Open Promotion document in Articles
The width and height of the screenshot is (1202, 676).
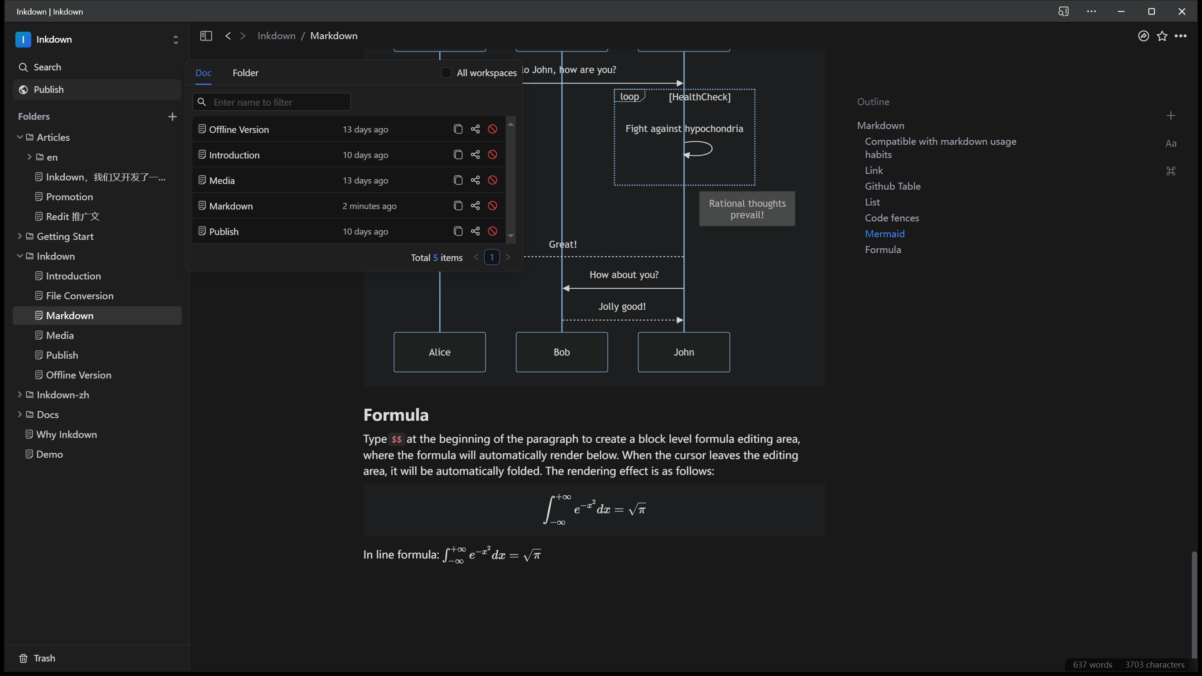point(96,197)
